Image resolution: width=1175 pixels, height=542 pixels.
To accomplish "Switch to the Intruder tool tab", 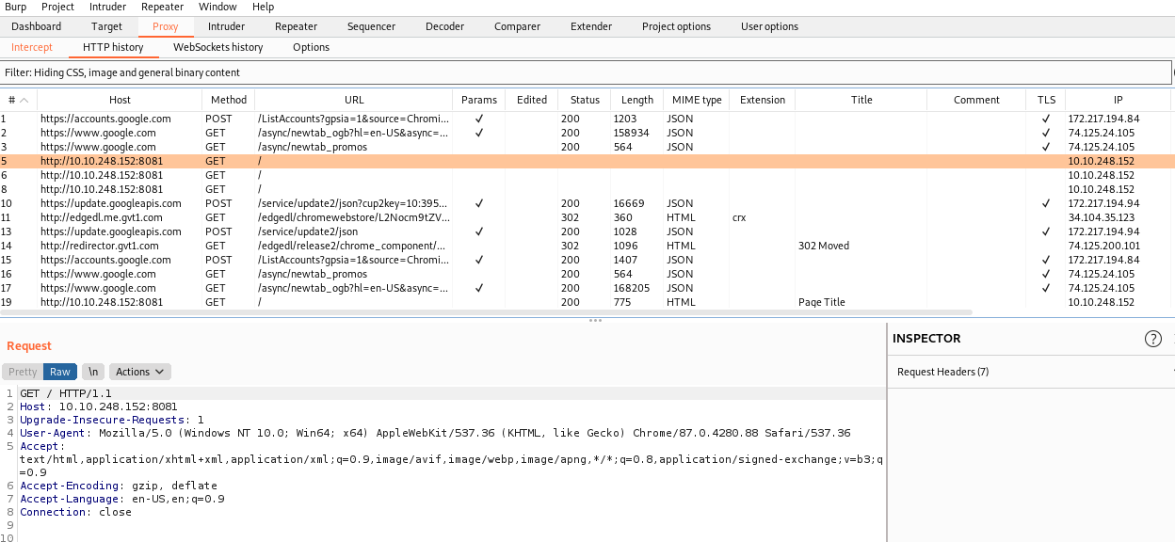I will pos(226,26).
